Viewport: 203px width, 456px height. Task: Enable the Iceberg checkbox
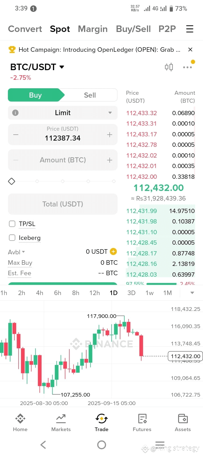click(12, 238)
